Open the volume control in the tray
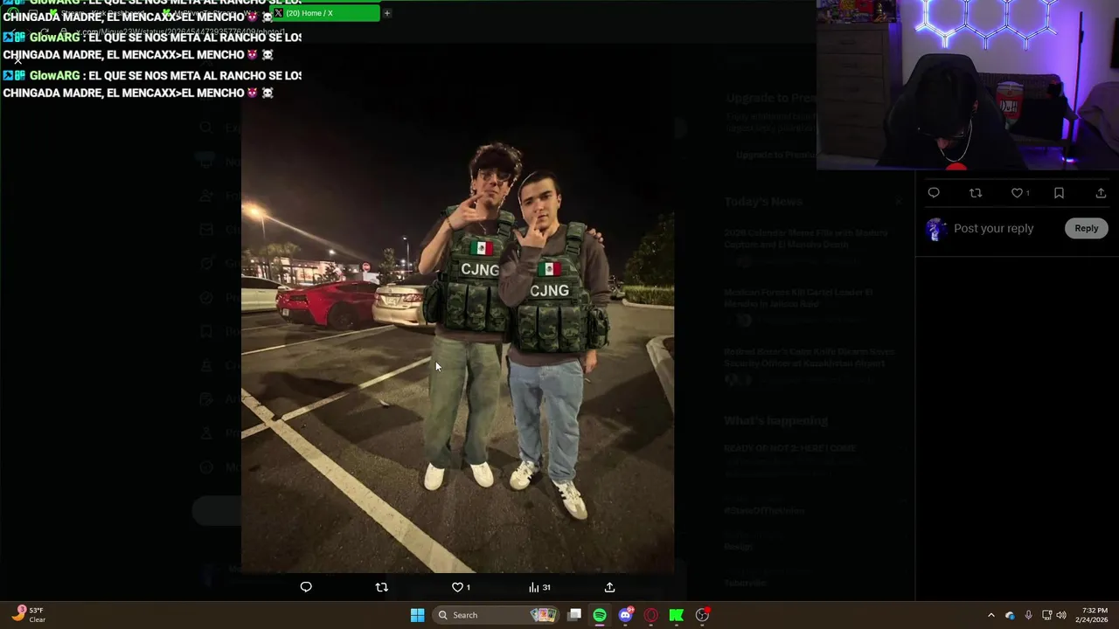Screen dimensions: 1119x629 (x=1061, y=615)
